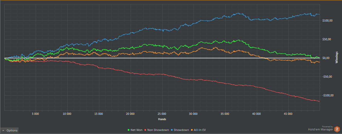Click the 40 000 hands axis label
The width and height of the screenshot is (342, 134).
coord(257,114)
